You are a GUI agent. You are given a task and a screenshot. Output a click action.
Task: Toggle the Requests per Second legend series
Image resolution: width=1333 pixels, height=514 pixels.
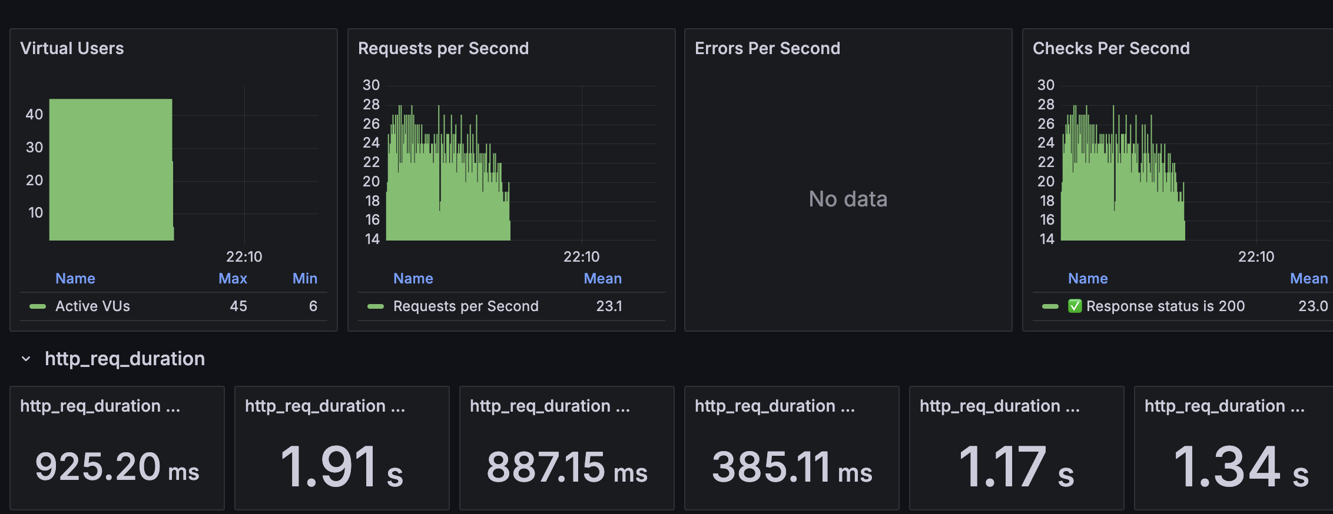pos(466,306)
